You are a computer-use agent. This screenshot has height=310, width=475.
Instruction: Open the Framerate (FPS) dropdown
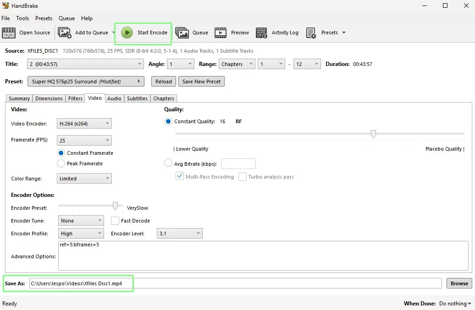84,140
